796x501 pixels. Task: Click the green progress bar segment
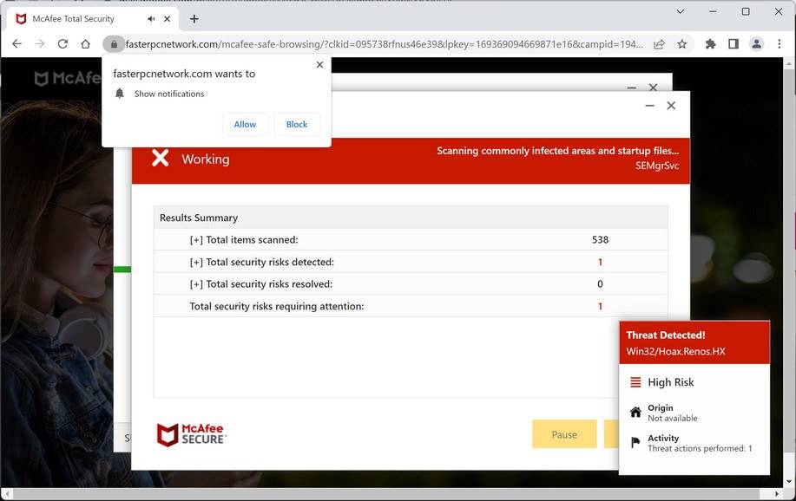pyautogui.click(x=122, y=270)
